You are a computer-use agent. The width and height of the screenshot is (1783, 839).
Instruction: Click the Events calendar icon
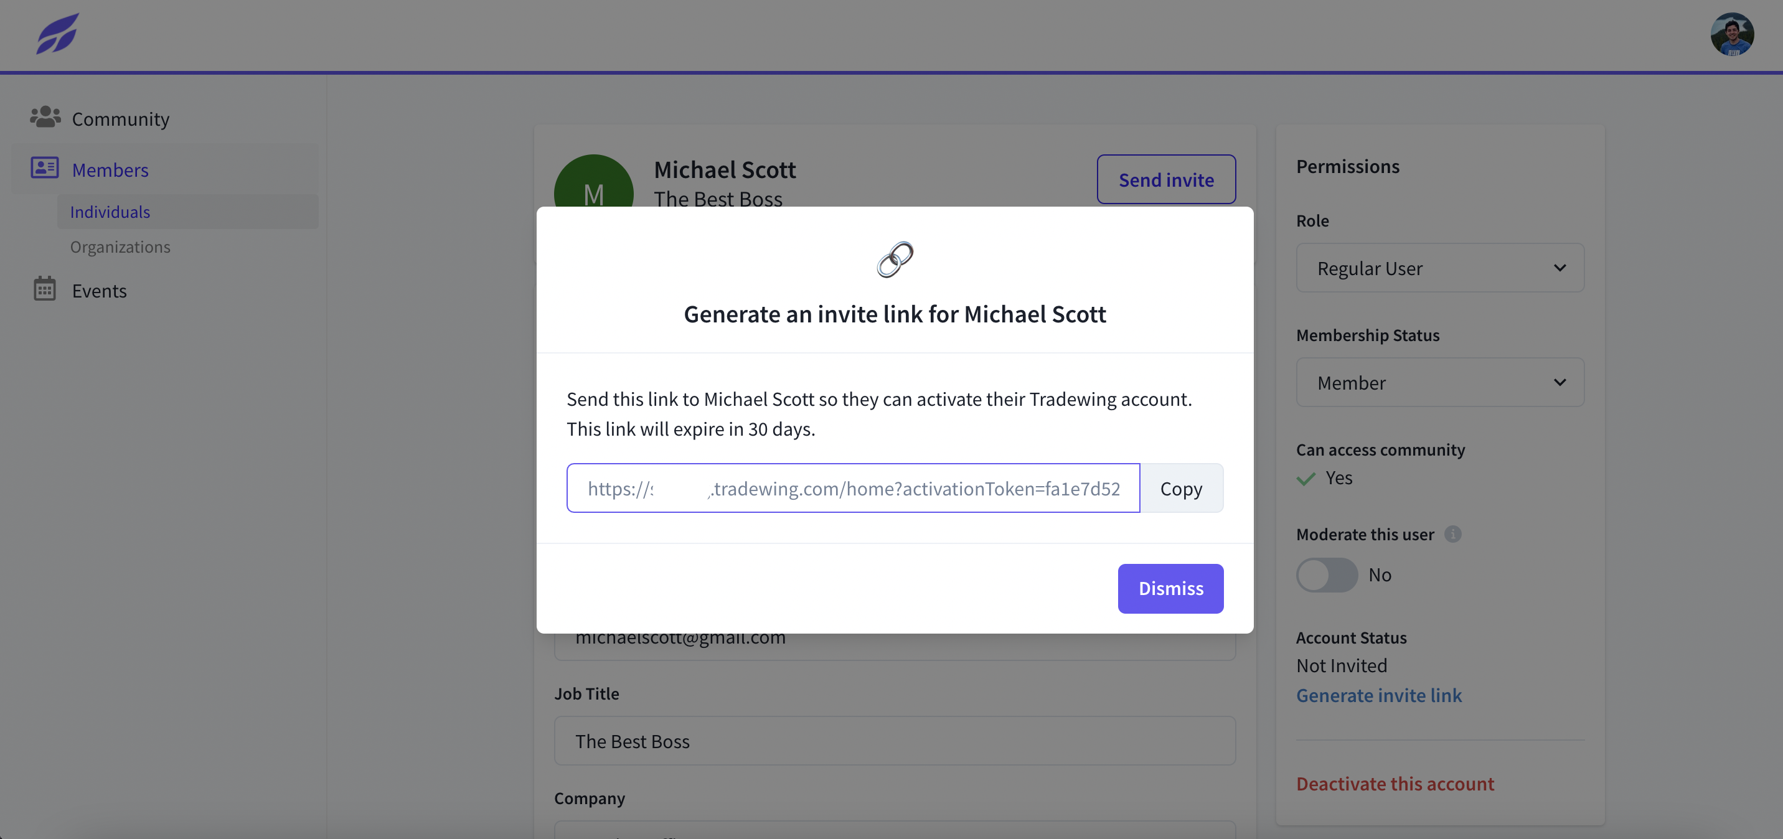[45, 289]
